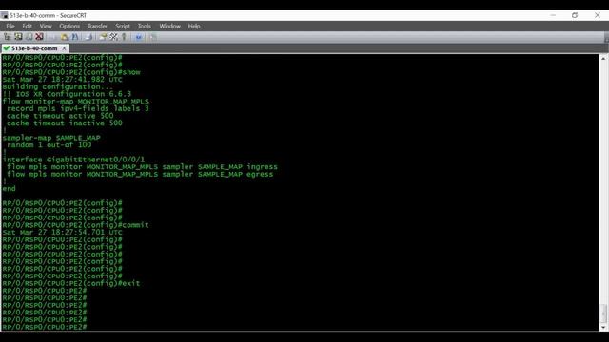The width and height of the screenshot is (609, 342).
Task: Open the Tools menu
Action: pos(145,26)
